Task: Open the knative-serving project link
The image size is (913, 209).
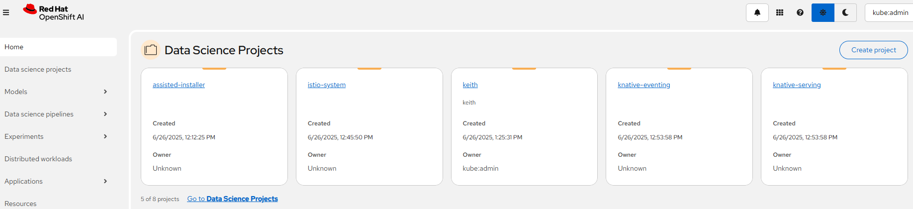Action: [796, 85]
